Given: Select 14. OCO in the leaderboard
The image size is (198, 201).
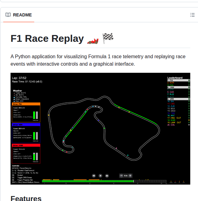Looking at the screenshot, I should tap(178, 111).
